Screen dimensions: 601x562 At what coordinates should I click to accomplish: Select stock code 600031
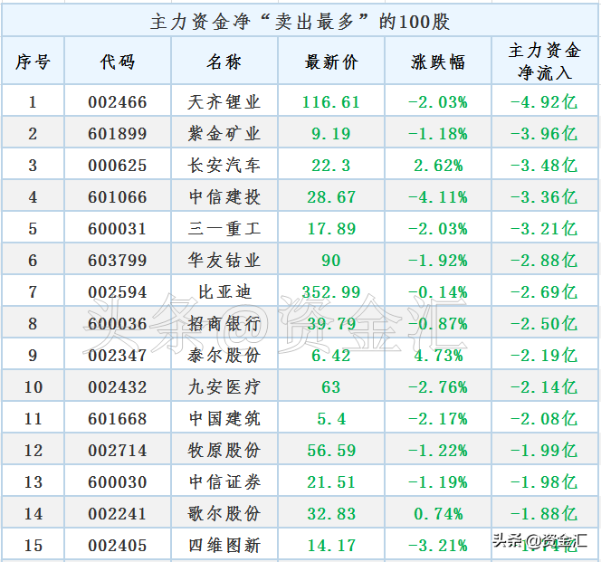(x=118, y=229)
